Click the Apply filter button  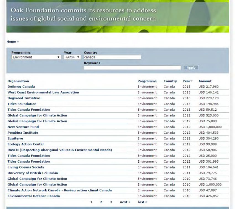tap(191, 68)
